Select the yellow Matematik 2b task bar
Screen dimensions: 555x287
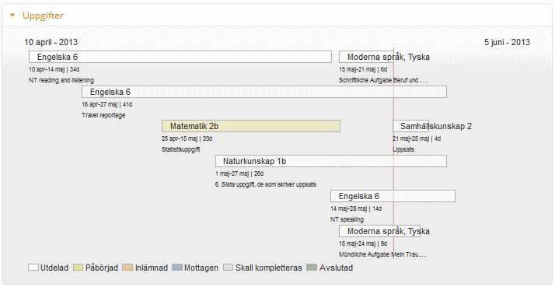click(251, 126)
